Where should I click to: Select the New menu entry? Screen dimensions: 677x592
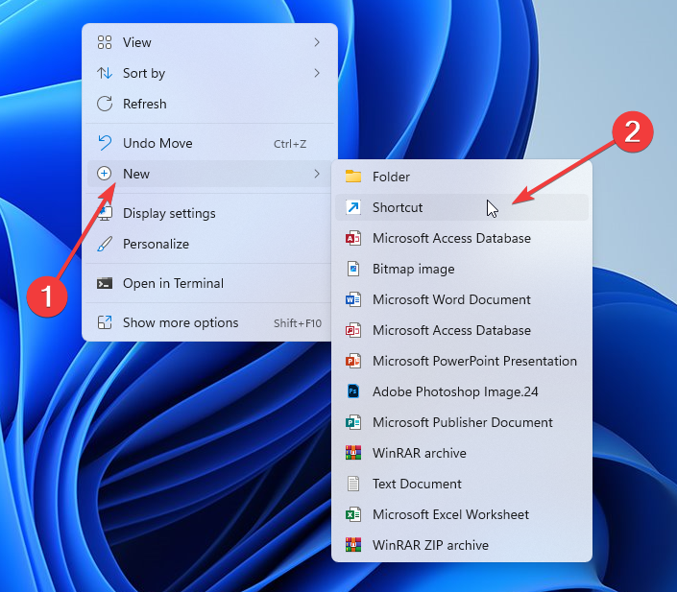click(x=210, y=174)
